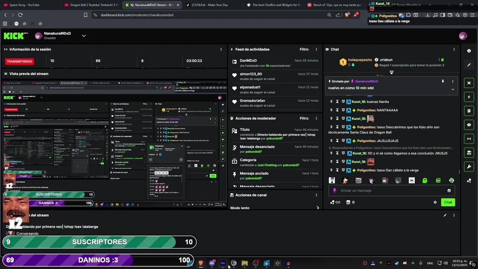Open Discord from the Windows taskbar
The height and width of the screenshot is (269, 478).
(x=212, y=263)
